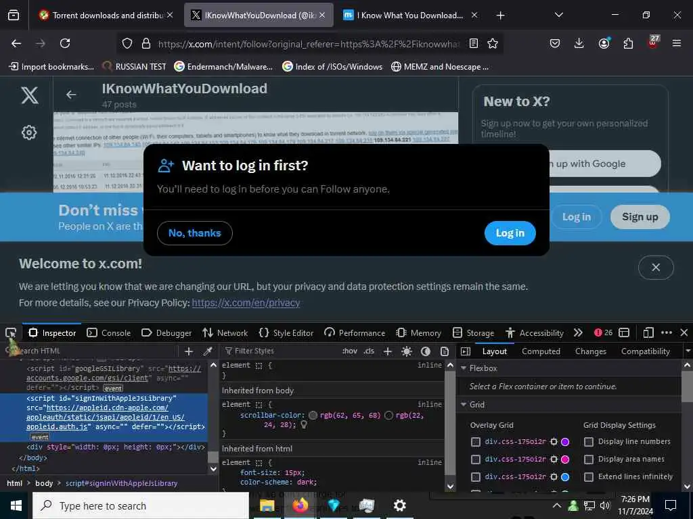693x519 pixels.
Task: Open the Windows Start button
Action: (x=16, y=505)
